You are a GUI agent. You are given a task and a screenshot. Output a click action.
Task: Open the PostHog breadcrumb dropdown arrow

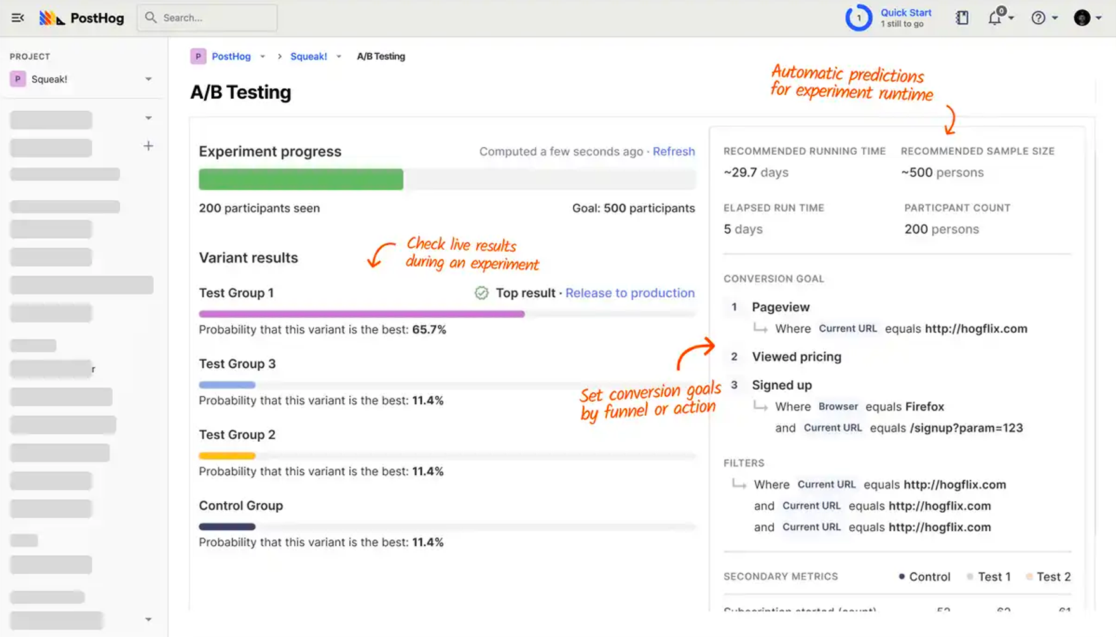(x=263, y=56)
